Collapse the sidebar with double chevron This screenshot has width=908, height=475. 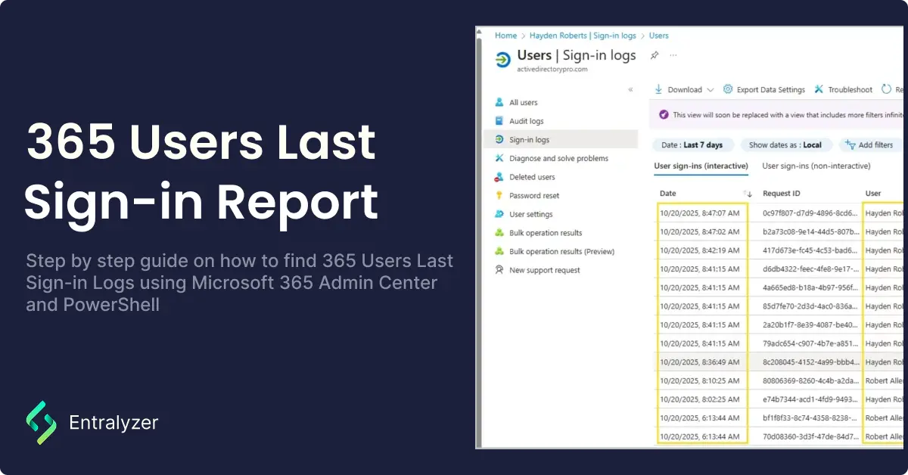coord(631,89)
